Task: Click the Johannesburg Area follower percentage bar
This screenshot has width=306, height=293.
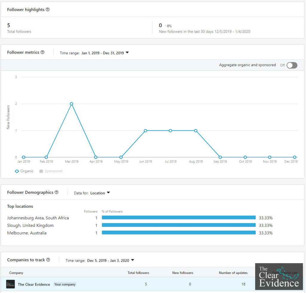Action: coord(179,218)
